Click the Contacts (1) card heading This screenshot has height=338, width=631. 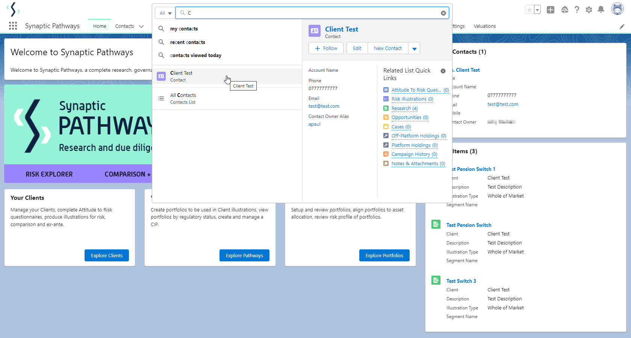[x=469, y=52]
